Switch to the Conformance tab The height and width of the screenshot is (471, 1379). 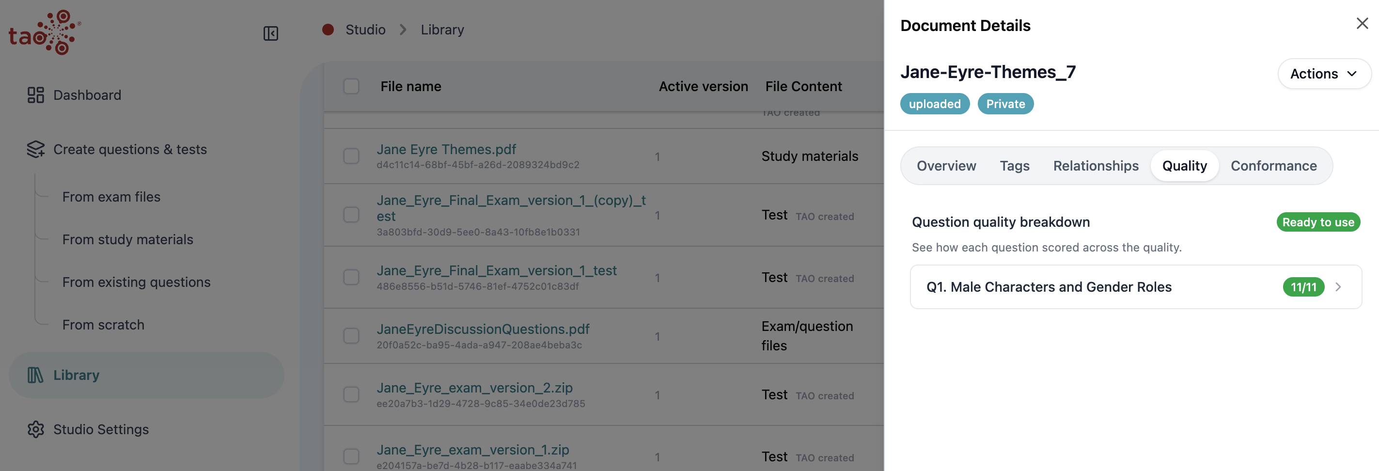pyautogui.click(x=1273, y=166)
